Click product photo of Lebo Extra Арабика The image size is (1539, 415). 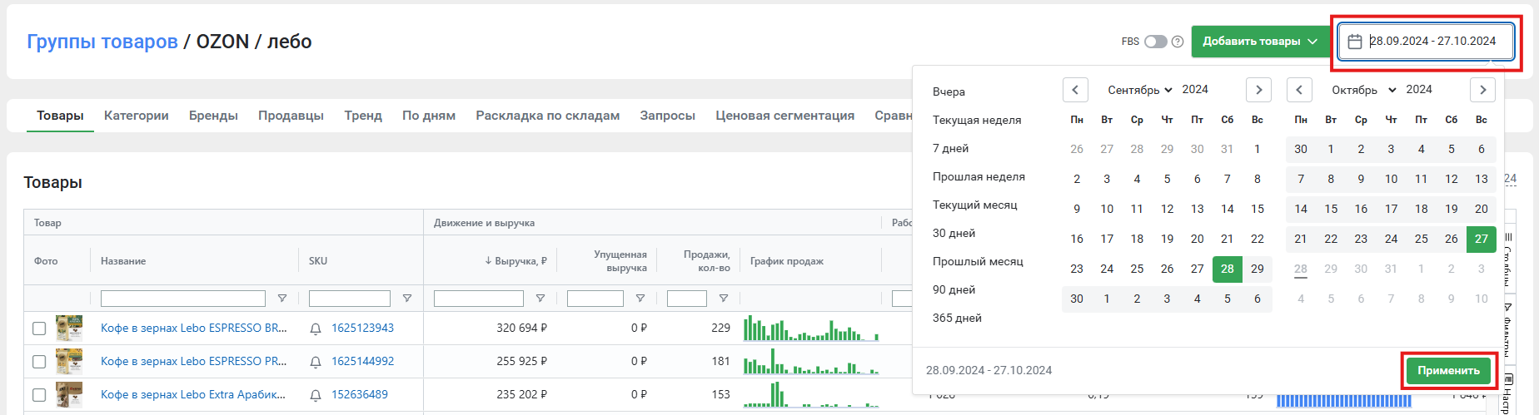69,395
